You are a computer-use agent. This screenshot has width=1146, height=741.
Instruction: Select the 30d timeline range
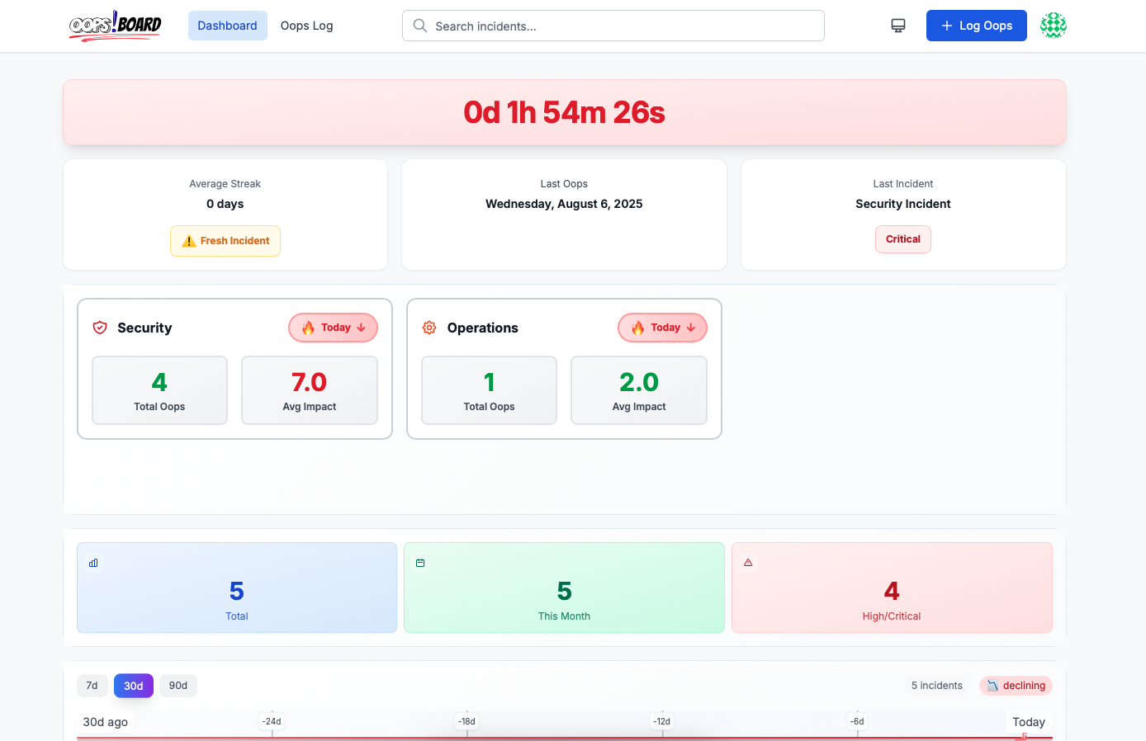coord(134,686)
